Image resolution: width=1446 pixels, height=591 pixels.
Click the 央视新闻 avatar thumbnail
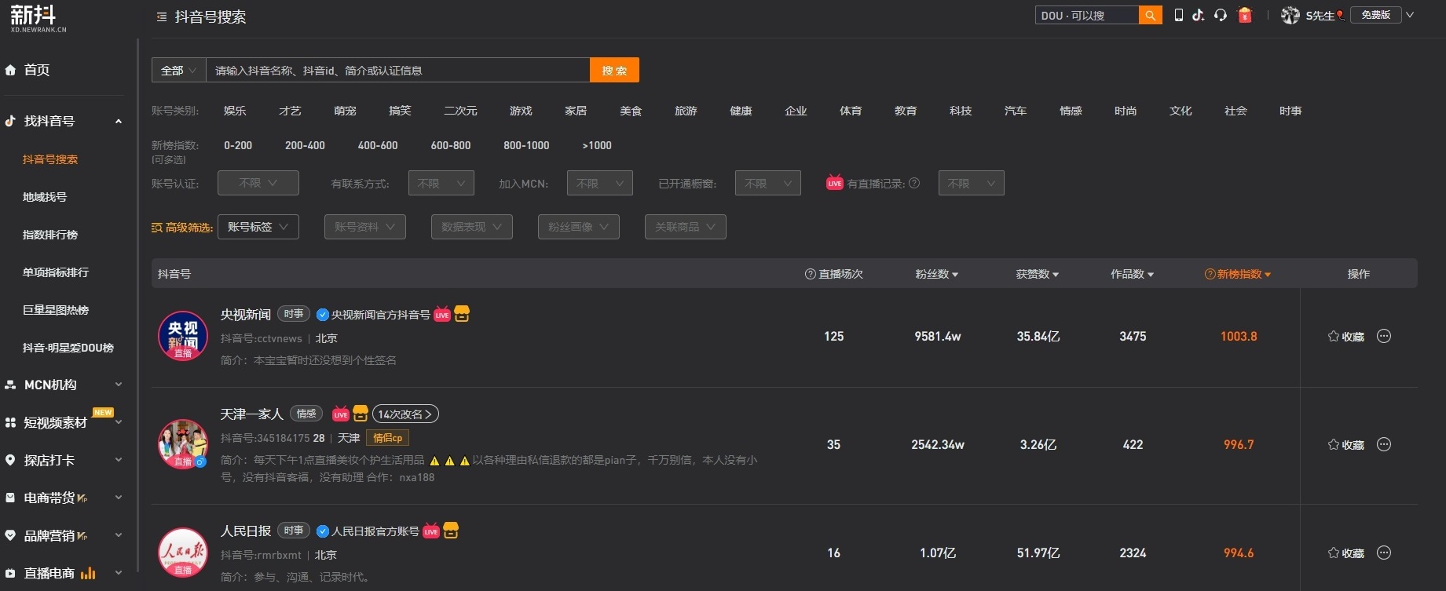coord(183,336)
